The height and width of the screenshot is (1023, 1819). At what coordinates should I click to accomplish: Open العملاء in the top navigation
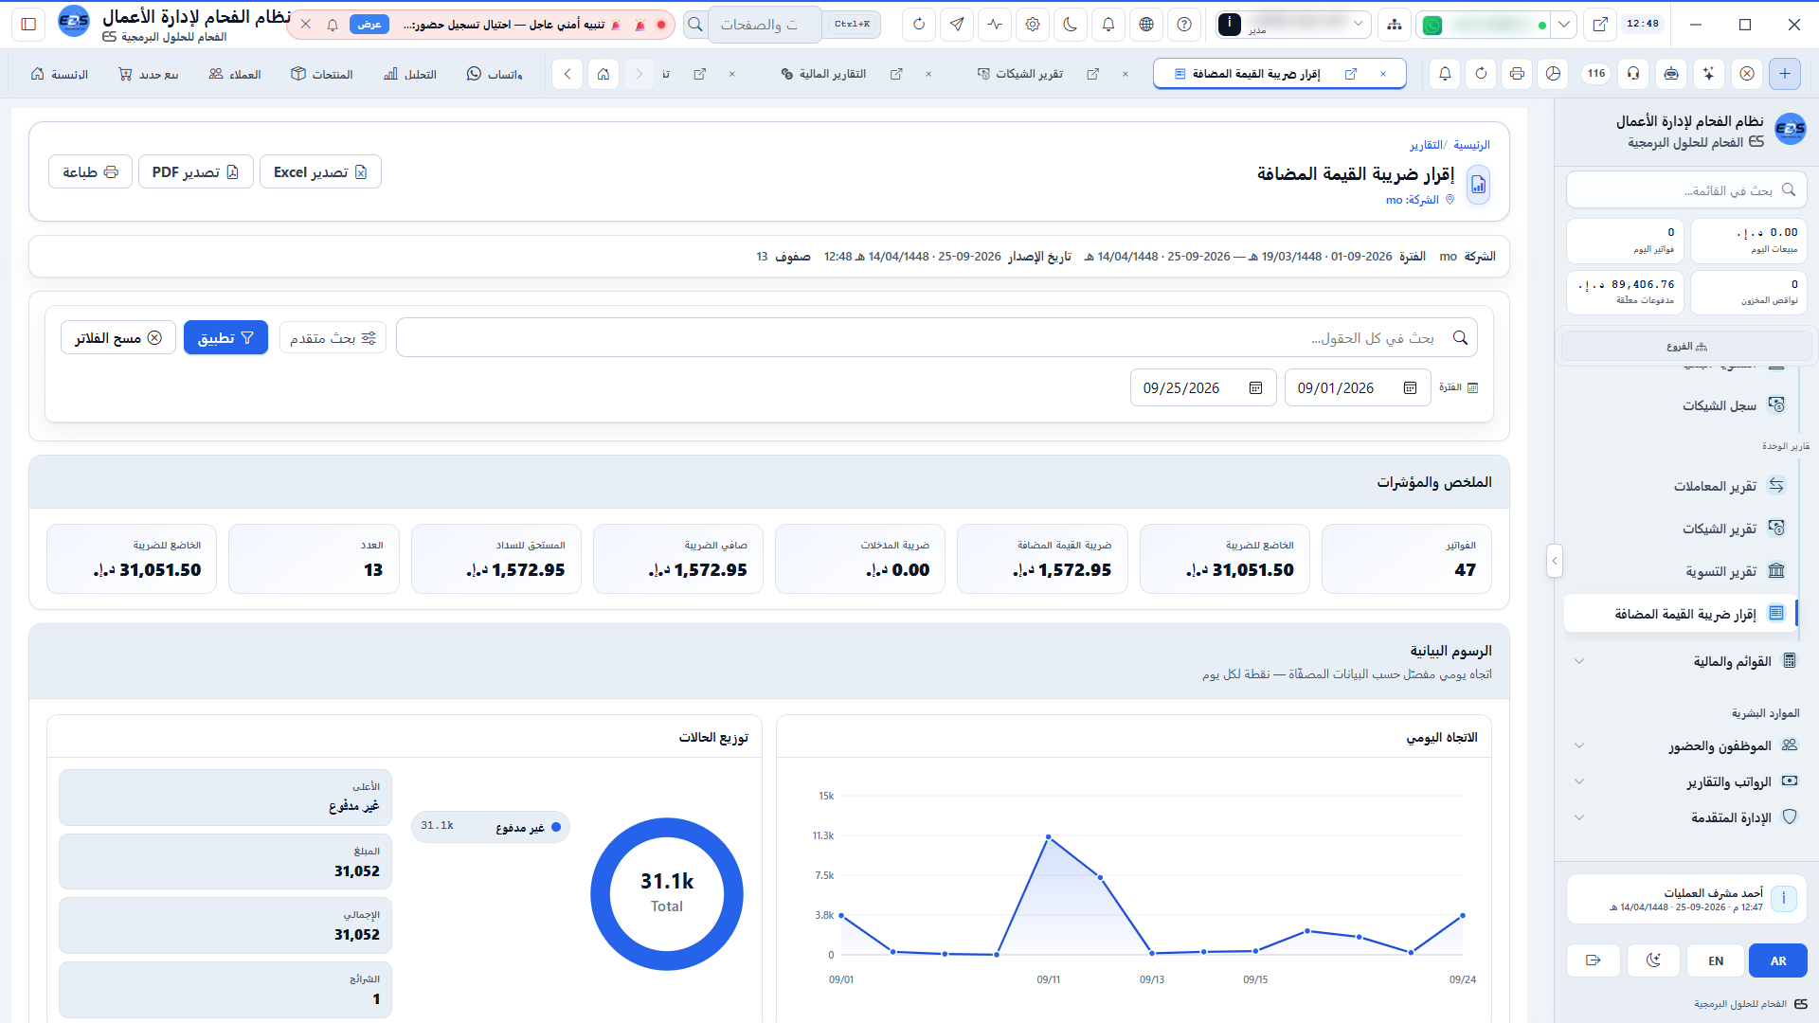235,74
